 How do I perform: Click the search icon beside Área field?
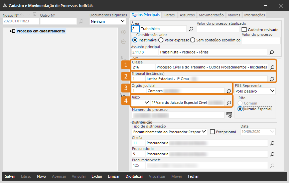(x=191, y=29)
